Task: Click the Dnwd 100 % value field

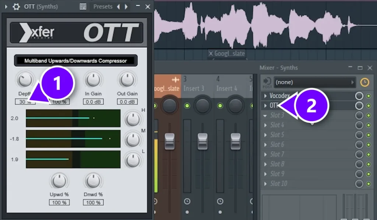Action: (93, 202)
